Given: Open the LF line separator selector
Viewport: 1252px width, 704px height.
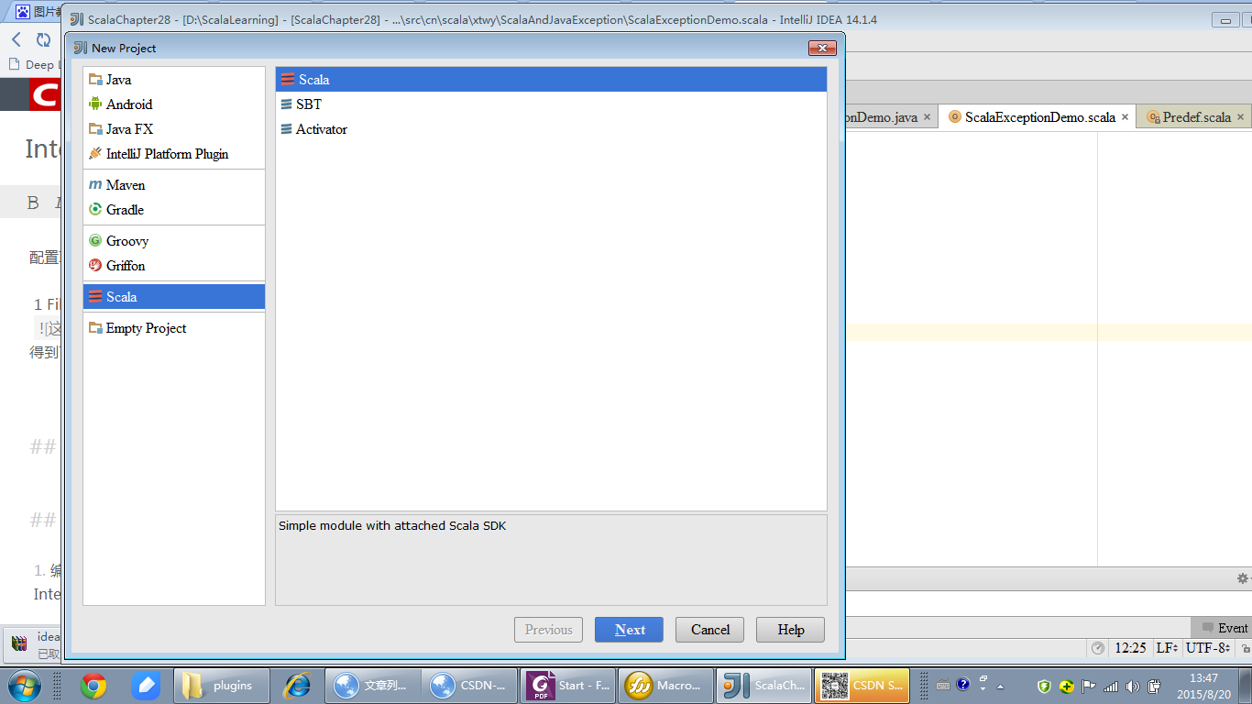Looking at the screenshot, I should click(x=1167, y=648).
